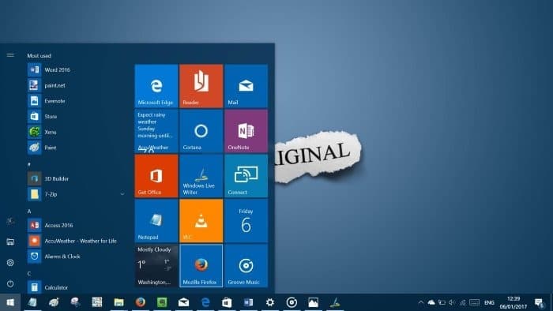Open Mail from the taskbar
The image size is (553, 311).
coord(183,302)
